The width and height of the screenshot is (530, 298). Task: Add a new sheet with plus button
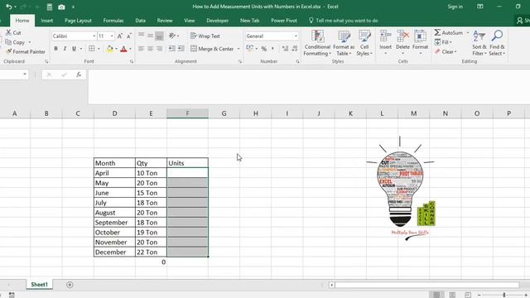pyautogui.click(x=70, y=285)
